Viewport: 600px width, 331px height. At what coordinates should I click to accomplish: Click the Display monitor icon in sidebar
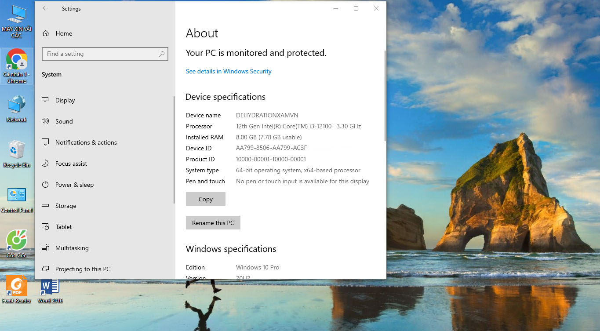(45, 100)
